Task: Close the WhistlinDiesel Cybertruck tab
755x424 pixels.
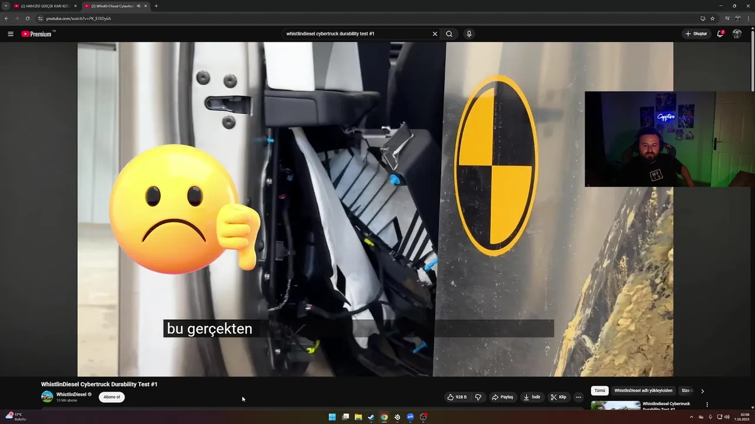Action: click(145, 6)
